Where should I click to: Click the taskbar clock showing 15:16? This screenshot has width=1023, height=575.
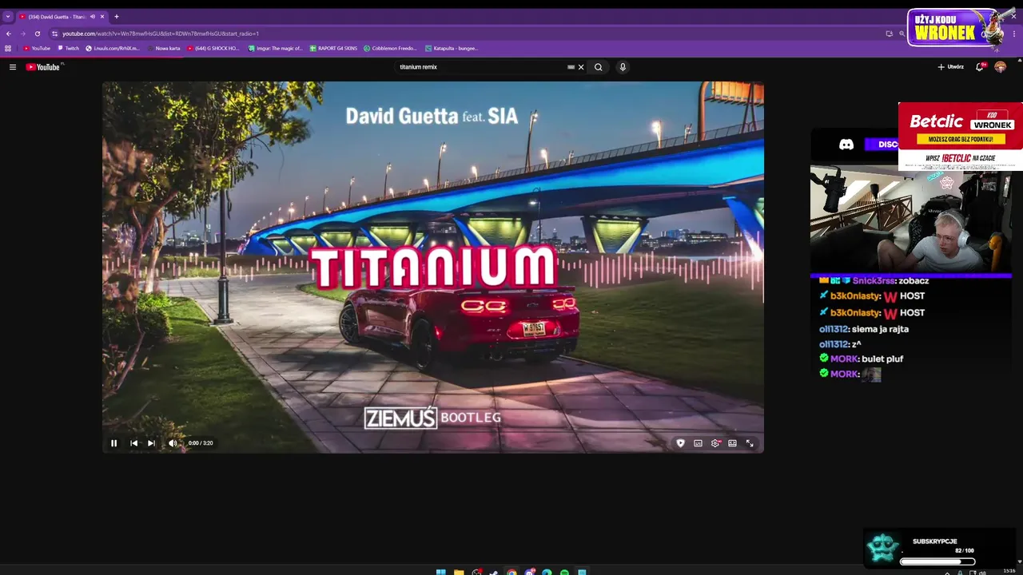pyautogui.click(x=1009, y=571)
